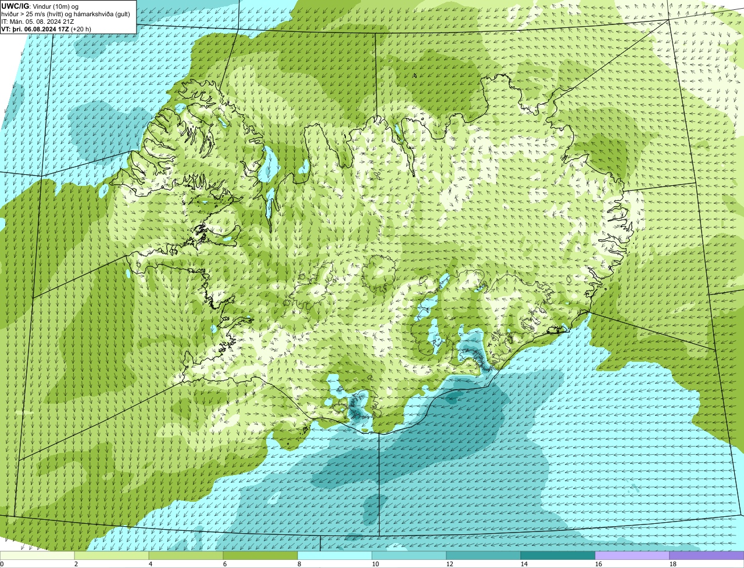Click the 0–2 m/s pale yellow legend swatch
744x568 pixels.
click(x=37, y=555)
